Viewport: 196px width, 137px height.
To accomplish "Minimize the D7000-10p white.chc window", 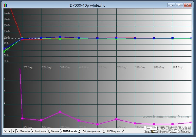I will click(171, 5).
